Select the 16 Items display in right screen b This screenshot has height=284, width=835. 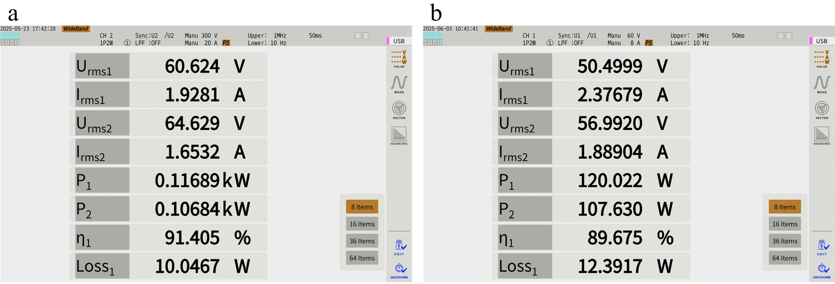(784, 224)
